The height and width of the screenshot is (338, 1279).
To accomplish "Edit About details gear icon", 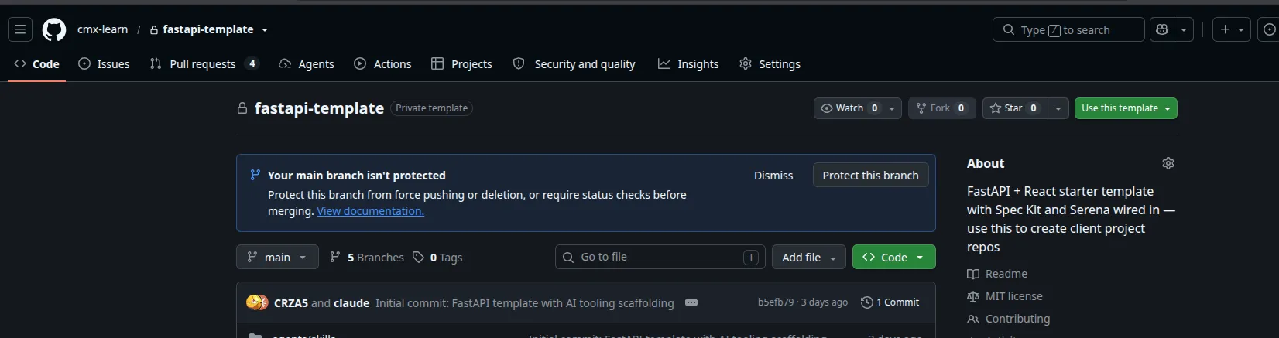I will pos(1168,163).
